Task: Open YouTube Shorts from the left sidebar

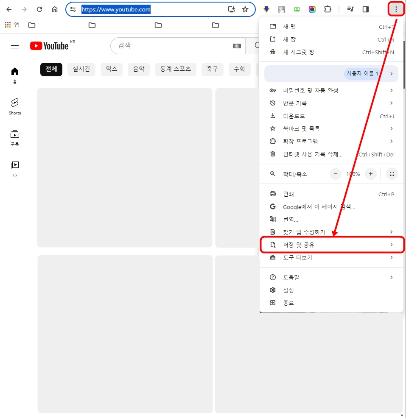Action: pos(14,106)
